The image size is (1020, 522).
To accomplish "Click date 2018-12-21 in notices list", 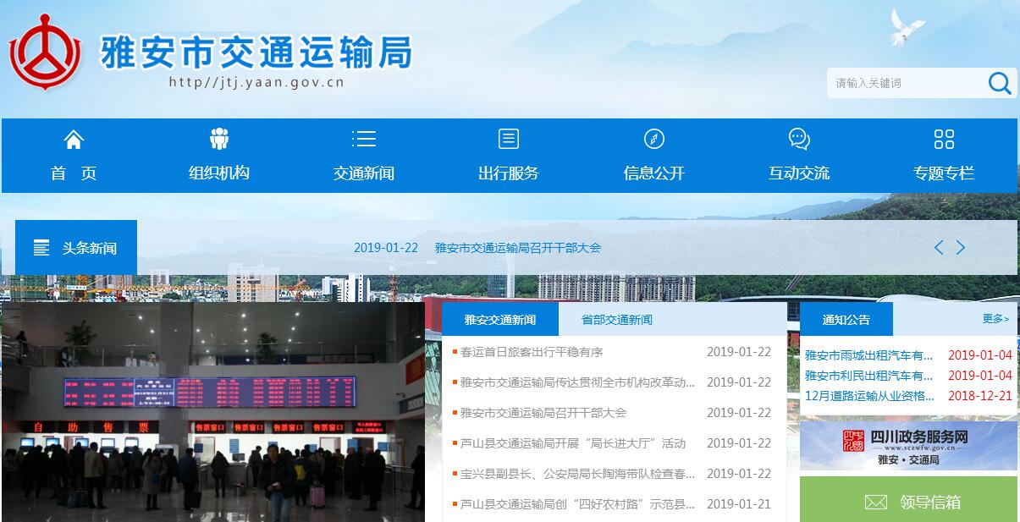I will click(x=980, y=396).
